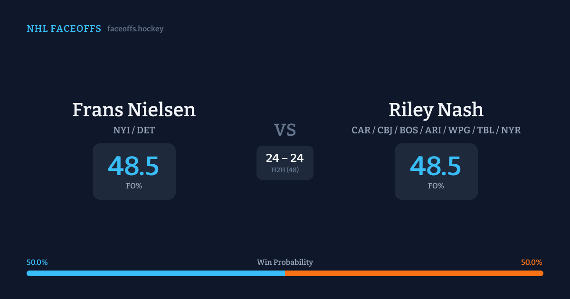Select the 24 – 24 head-to-head score

tap(285, 158)
